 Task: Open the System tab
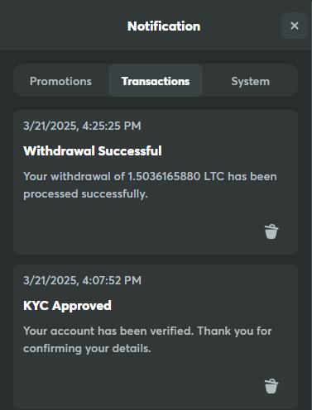[250, 81]
